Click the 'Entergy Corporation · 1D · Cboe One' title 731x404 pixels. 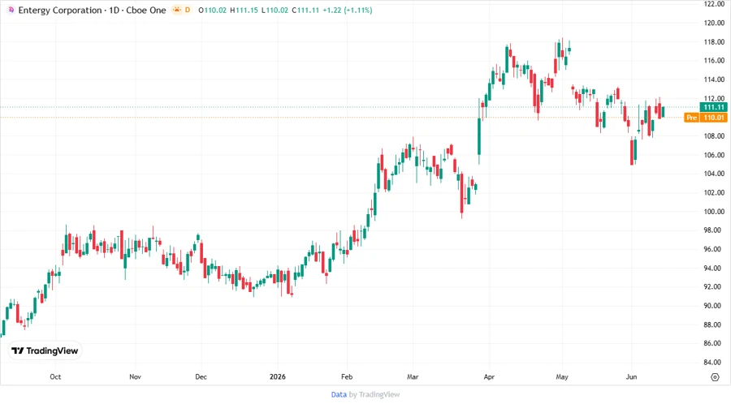[x=92, y=11]
